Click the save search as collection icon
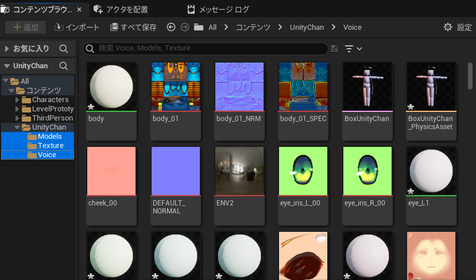The height and width of the screenshot is (280, 476). point(334,49)
